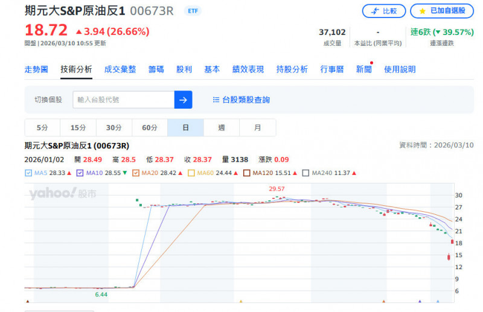Click the blue arrow submit button
The height and width of the screenshot is (312, 483).
click(x=184, y=100)
